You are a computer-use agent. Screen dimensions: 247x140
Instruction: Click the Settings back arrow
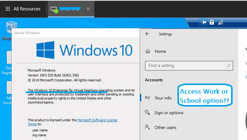[147, 34]
